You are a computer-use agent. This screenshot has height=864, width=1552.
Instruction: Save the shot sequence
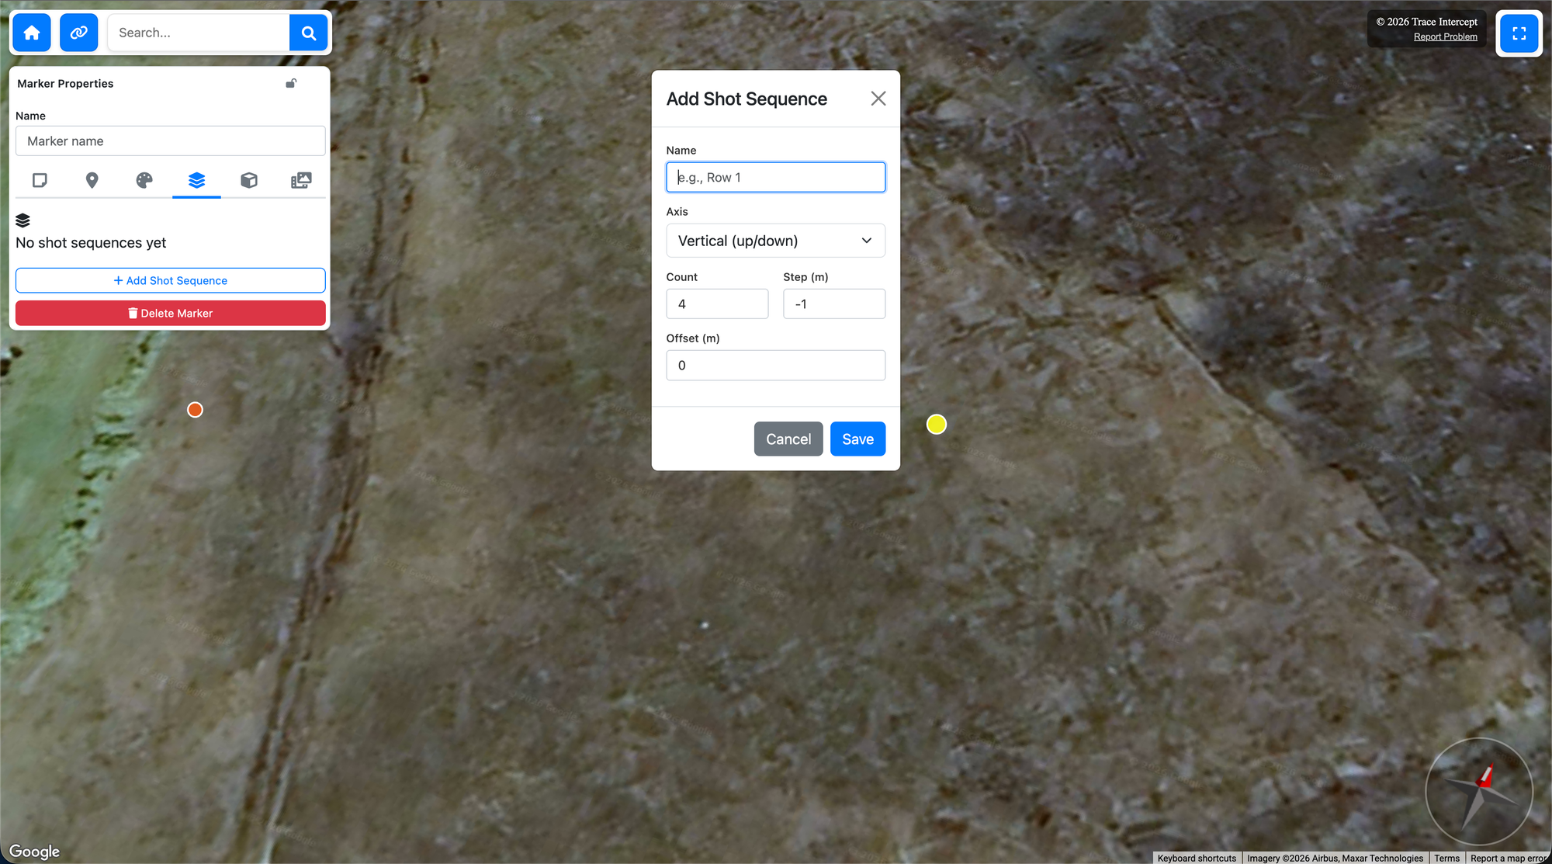click(857, 439)
